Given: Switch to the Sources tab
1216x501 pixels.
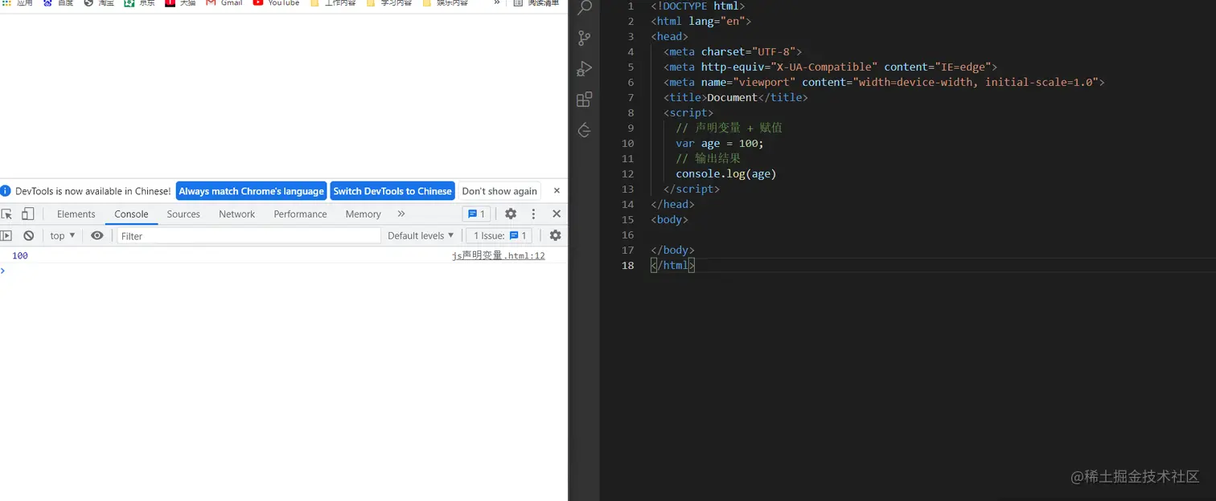Looking at the screenshot, I should point(183,214).
